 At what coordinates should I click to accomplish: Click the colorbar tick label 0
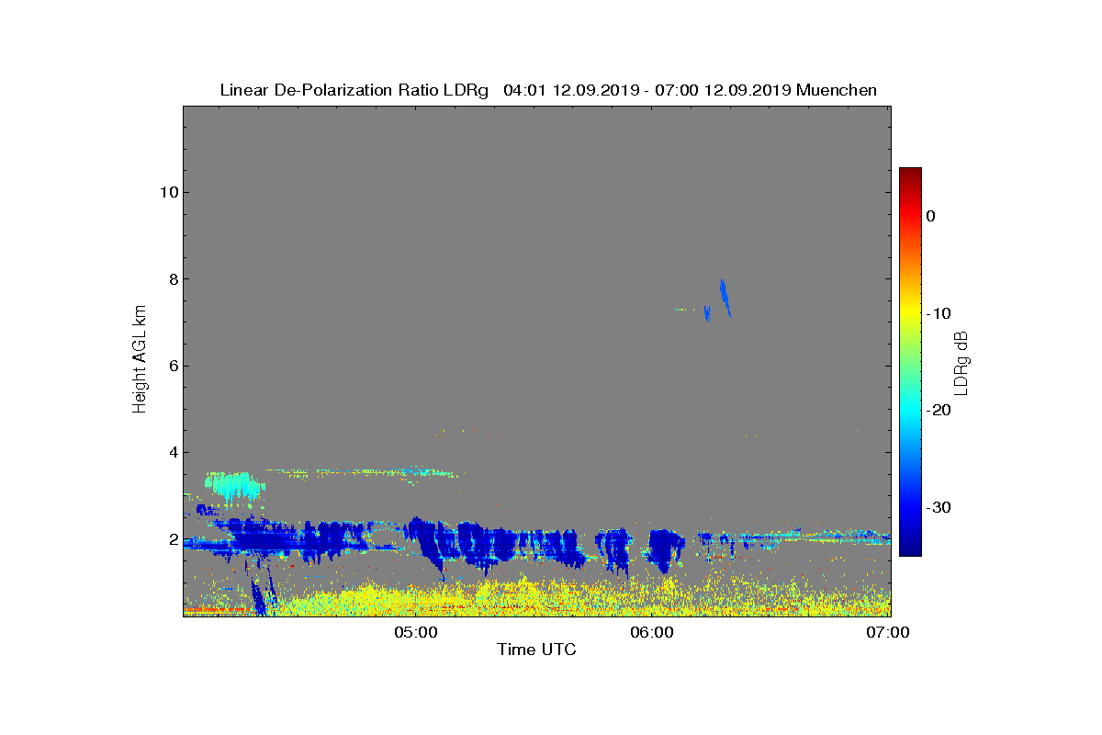(x=930, y=216)
